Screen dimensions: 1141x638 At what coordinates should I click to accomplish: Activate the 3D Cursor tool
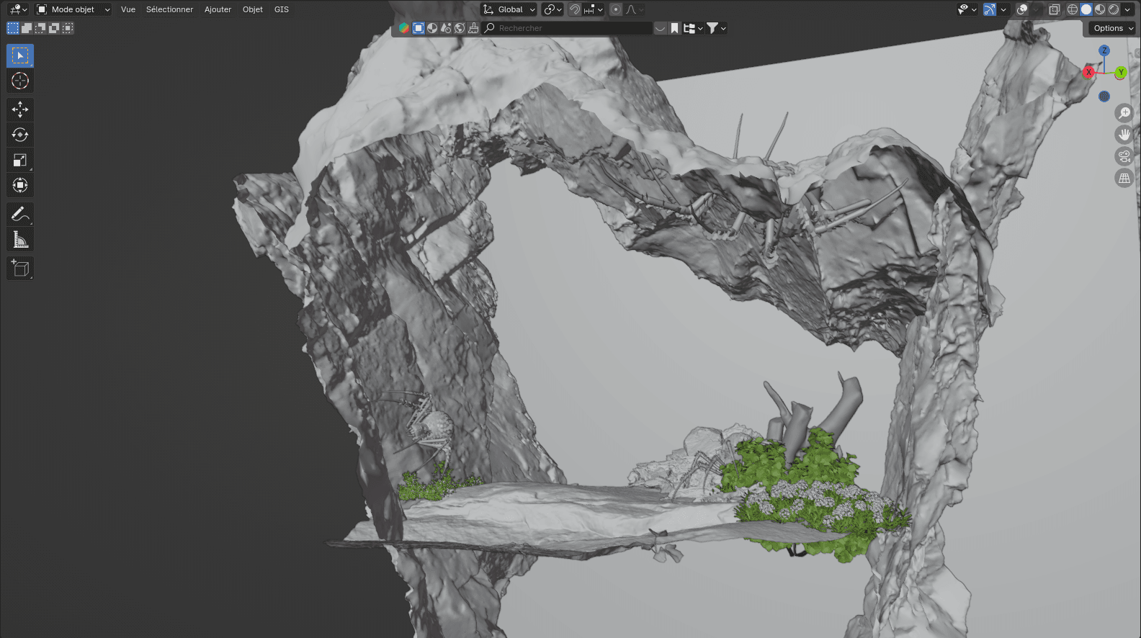20,81
